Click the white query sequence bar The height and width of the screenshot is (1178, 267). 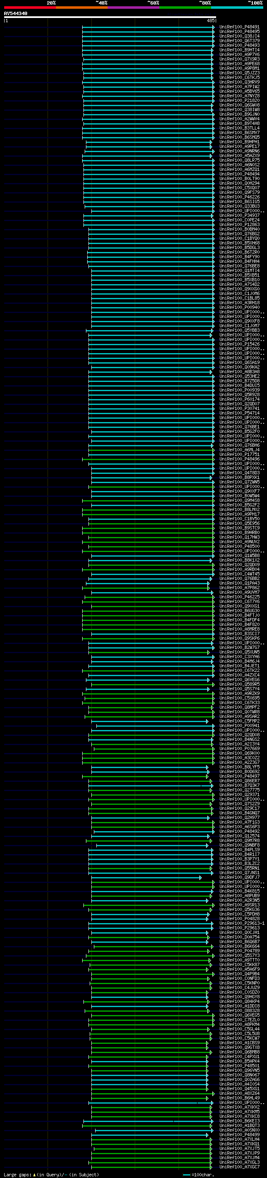[110, 17]
